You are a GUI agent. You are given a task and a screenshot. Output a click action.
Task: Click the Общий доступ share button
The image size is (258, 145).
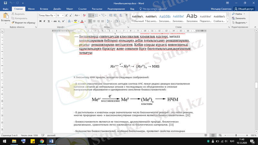(244, 9)
